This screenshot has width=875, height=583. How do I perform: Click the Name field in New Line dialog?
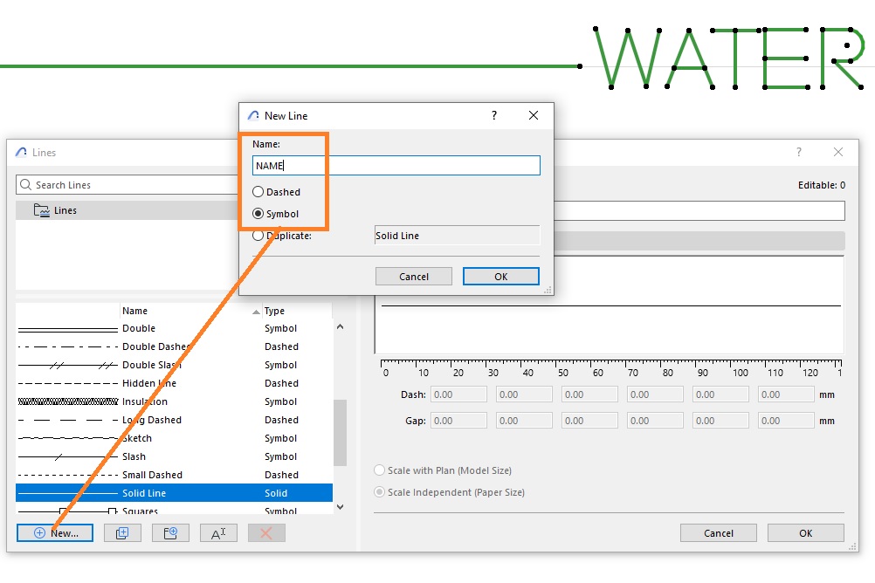tap(396, 165)
